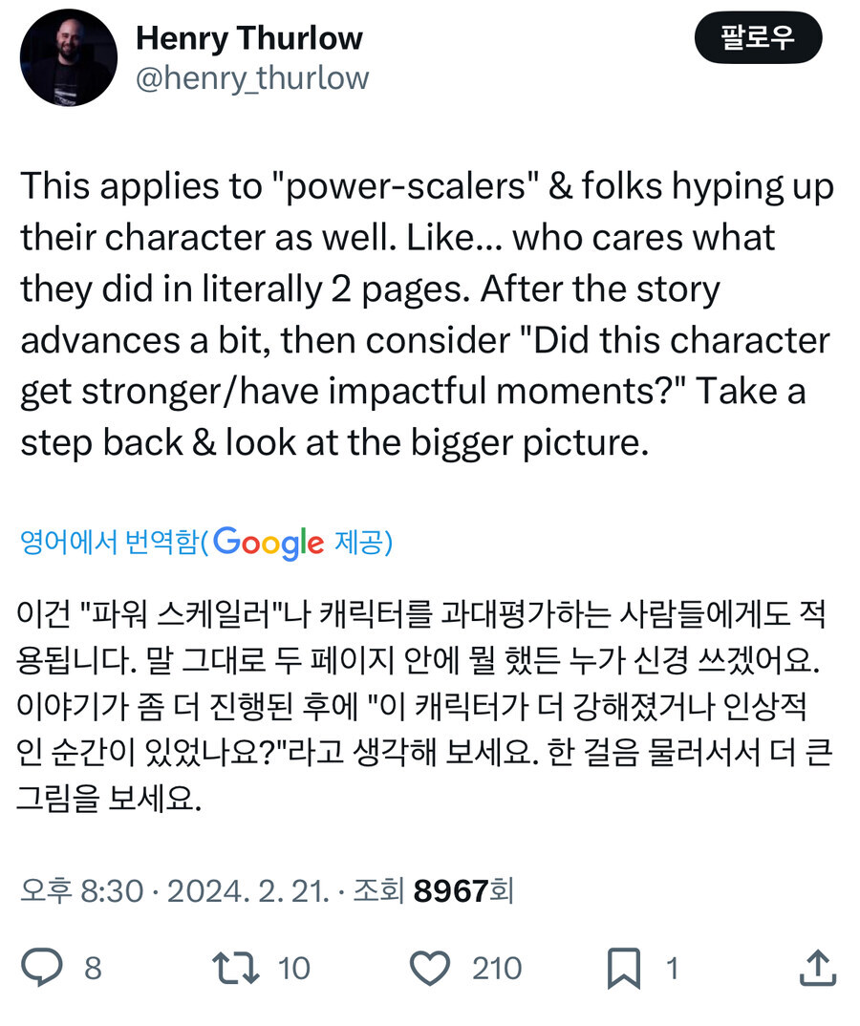Open the @henry_thurlow handle link
The height and width of the screenshot is (1026, 860).
coord(251,78)
